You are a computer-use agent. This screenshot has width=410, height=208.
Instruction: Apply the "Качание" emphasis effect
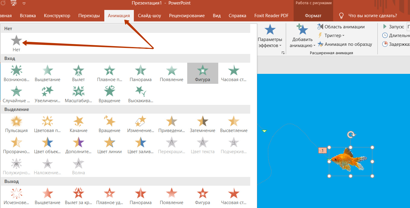[78, 124]
